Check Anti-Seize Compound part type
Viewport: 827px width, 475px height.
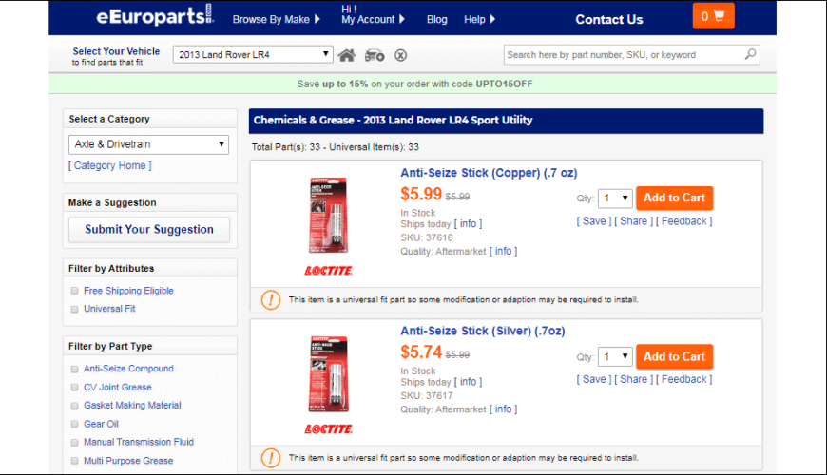click(74, 369)
